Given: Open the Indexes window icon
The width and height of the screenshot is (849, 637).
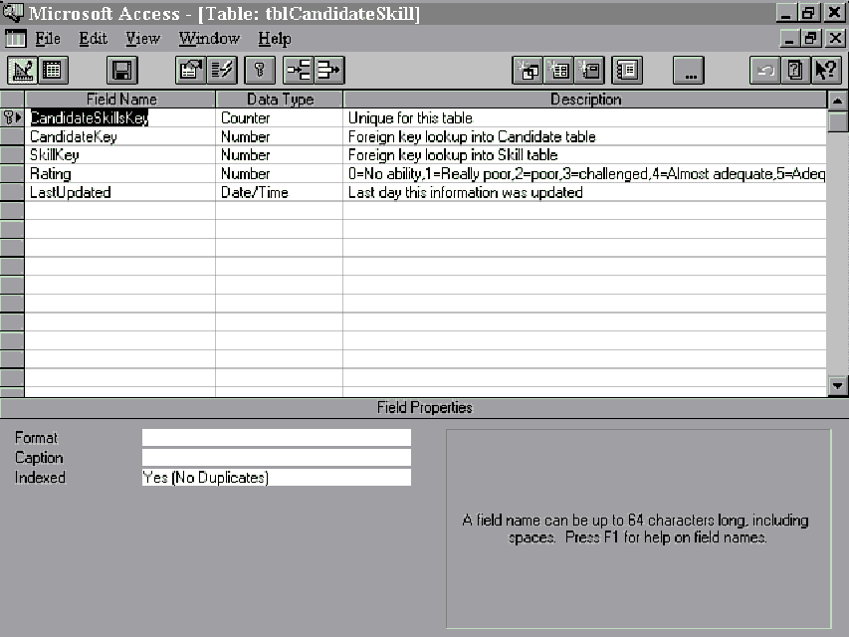Looking at the screenshot, I should pos(223,71).
